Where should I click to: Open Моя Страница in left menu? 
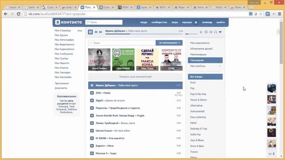[x=62, y=31]
